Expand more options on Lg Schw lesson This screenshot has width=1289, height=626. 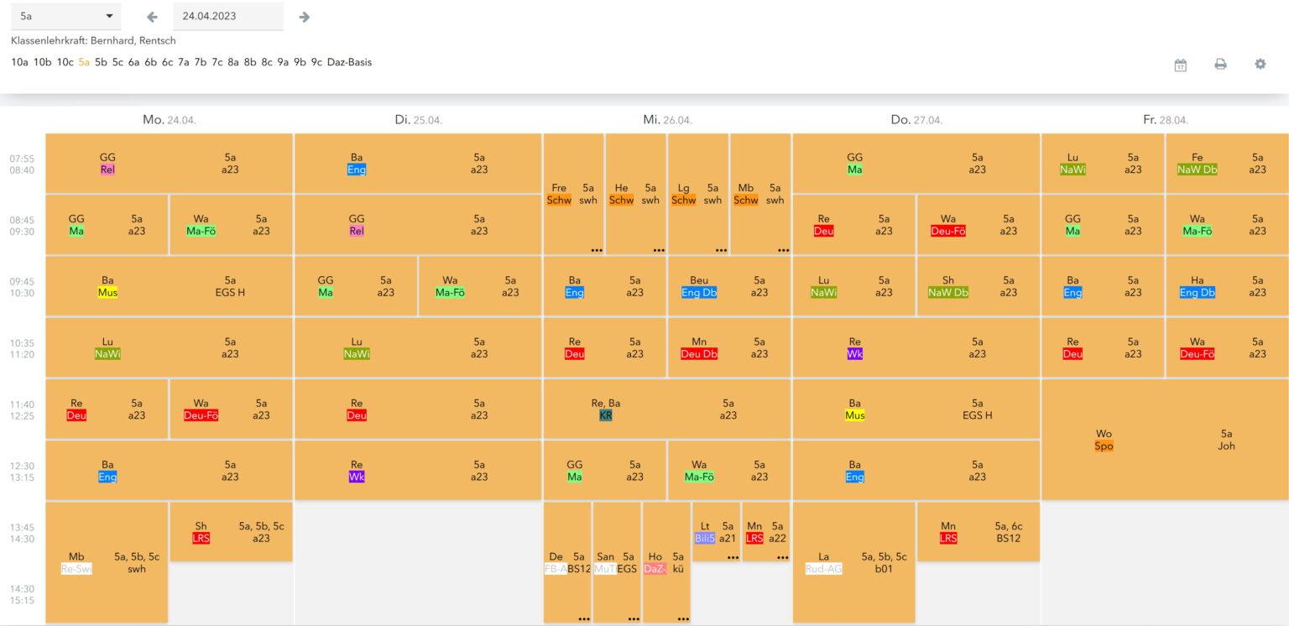pos(721,249)
